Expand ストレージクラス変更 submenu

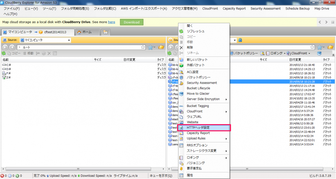point(226,151)
